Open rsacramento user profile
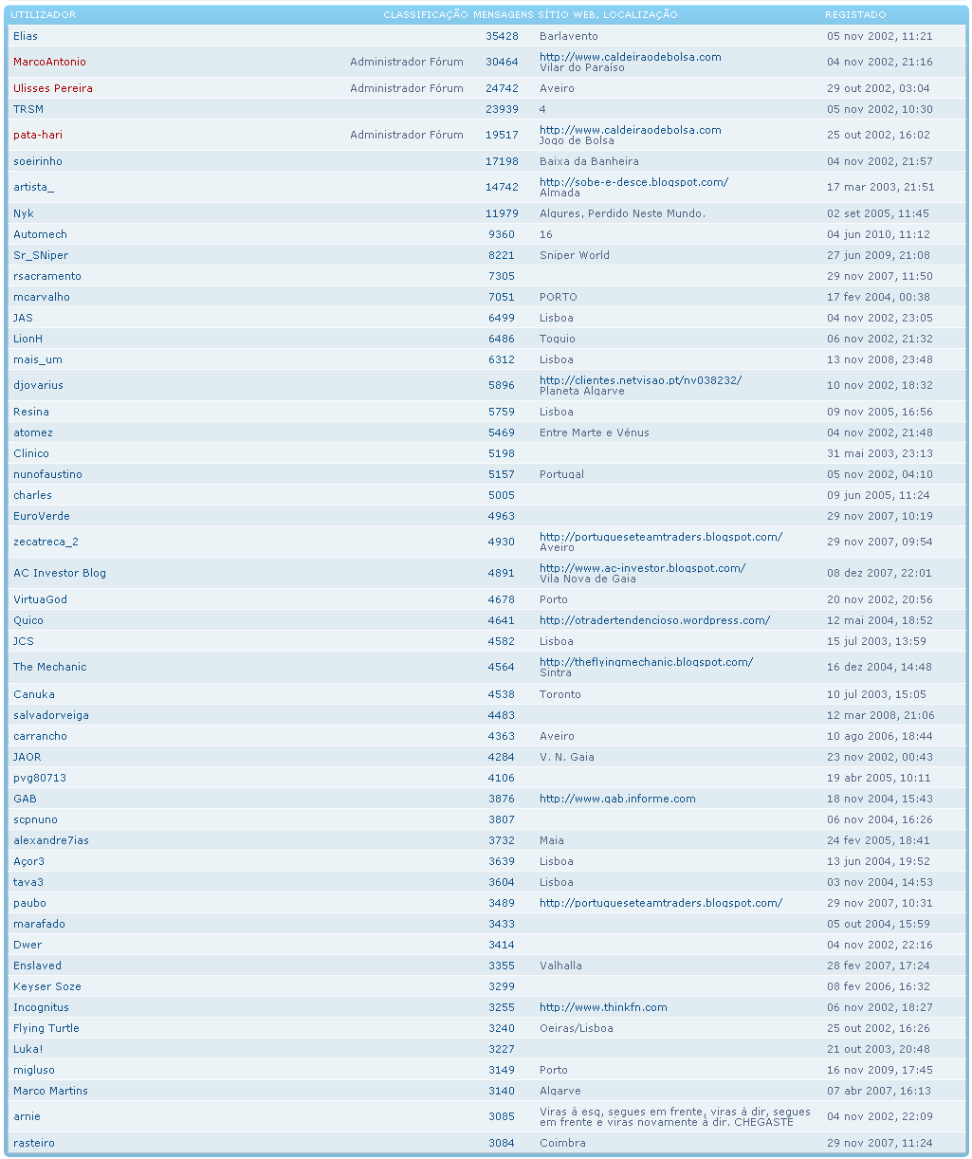Screen dimensions: 972x1159 [47, 276]
